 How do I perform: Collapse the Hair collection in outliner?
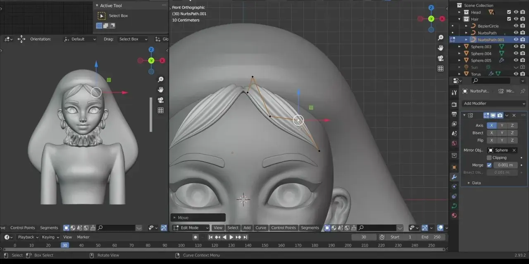pos(459,19)
